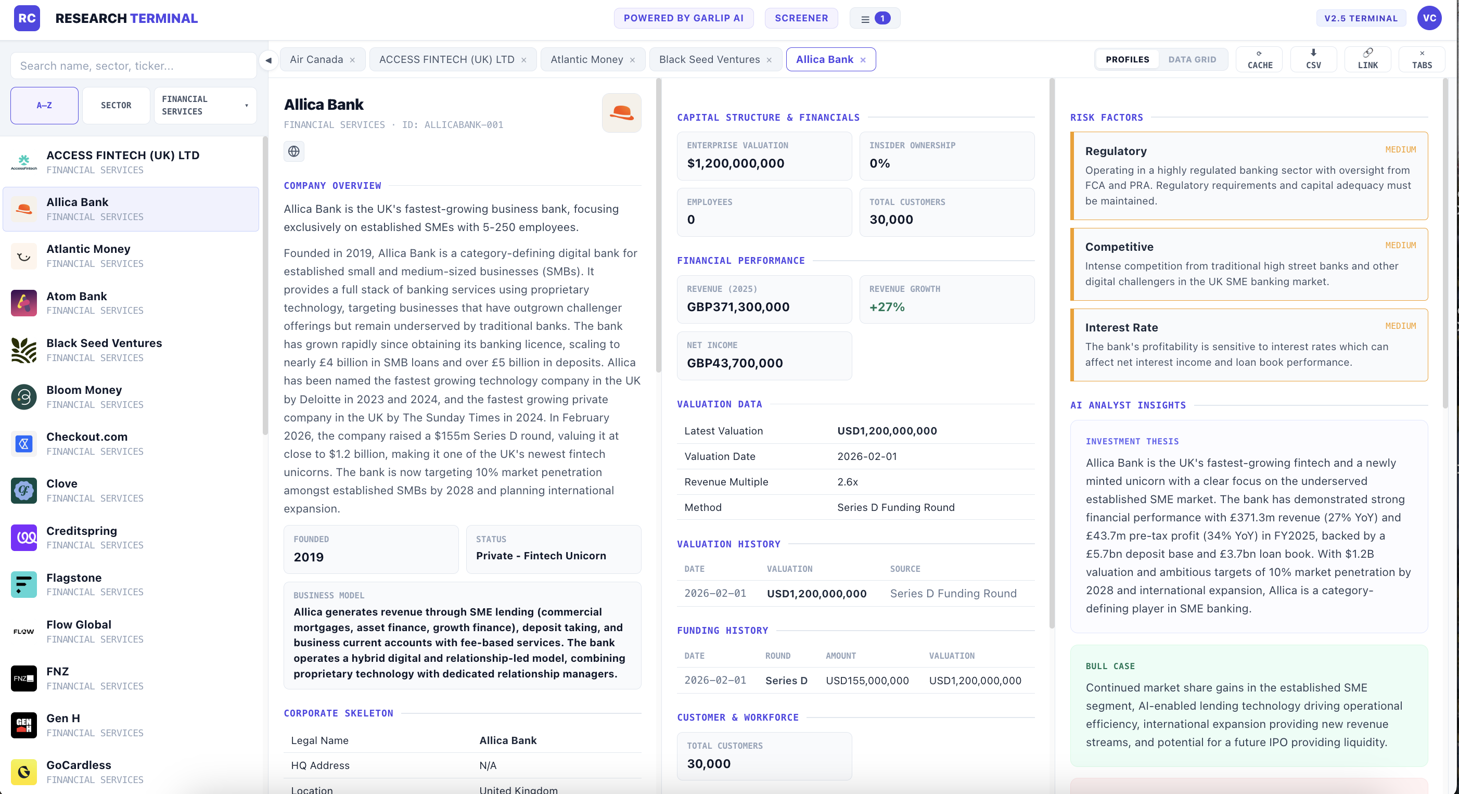Close the ACCESS FINTECH (UK) LTD tab
Image resolution: width=1459 pixels, height=794 pixels.
pos(523,60)
